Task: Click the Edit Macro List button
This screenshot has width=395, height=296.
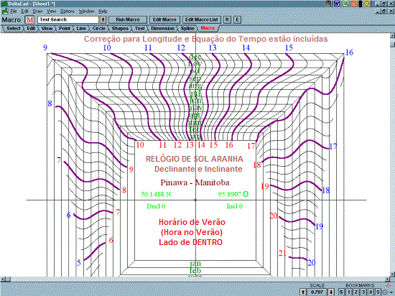Action: pyautogui.click(x=201, y=19)
